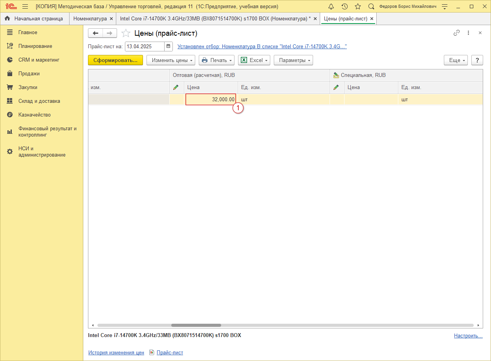The height and width of the screenshot is (361, 491).
Task: Click the search magnifier icon
Action: click(x=371, y=7)
